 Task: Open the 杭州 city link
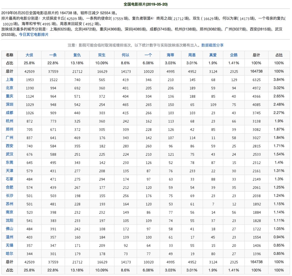tap(9, 121)
